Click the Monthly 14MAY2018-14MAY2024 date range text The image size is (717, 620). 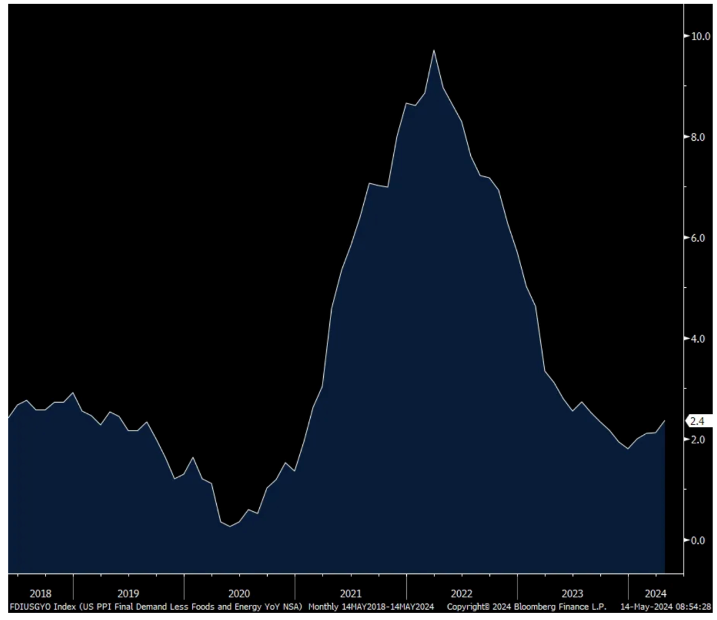(371, 607)
